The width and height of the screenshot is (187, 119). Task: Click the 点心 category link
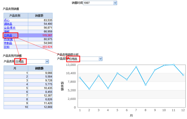[7, 20]
